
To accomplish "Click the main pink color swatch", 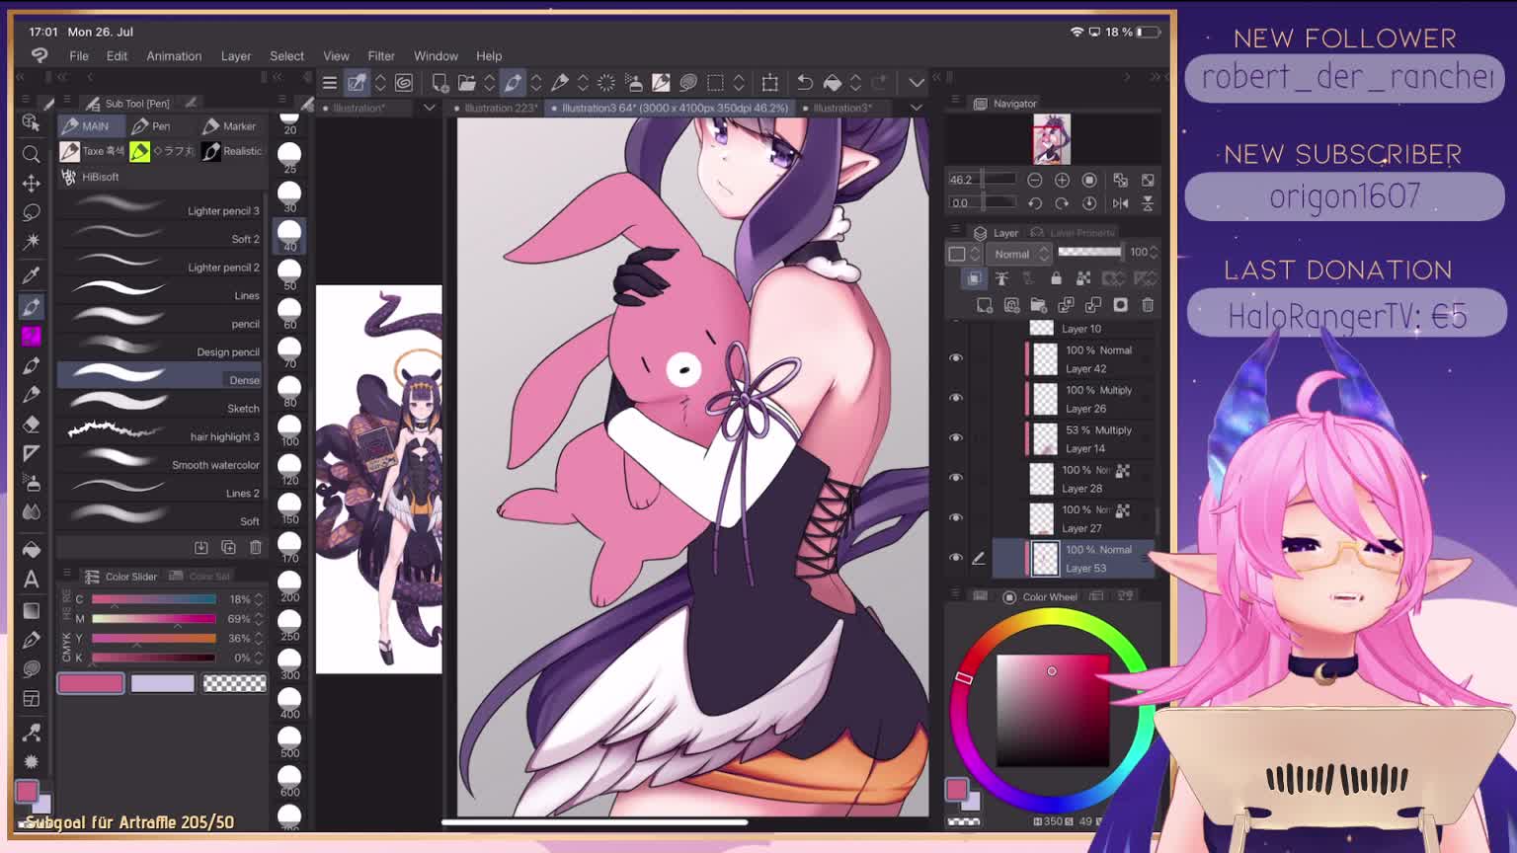I will pyautogui.click(x=91, y=683).
